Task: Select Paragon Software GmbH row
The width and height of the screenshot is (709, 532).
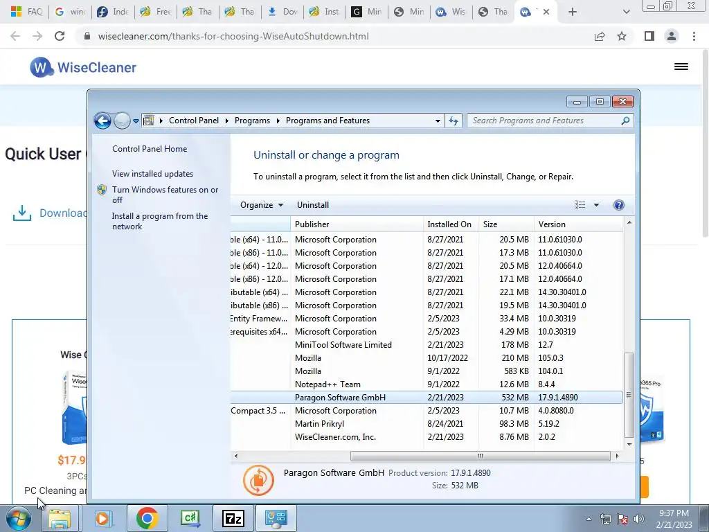Action: (x=427, y=397)
